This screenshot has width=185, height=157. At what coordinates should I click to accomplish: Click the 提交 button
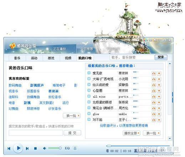72,133
